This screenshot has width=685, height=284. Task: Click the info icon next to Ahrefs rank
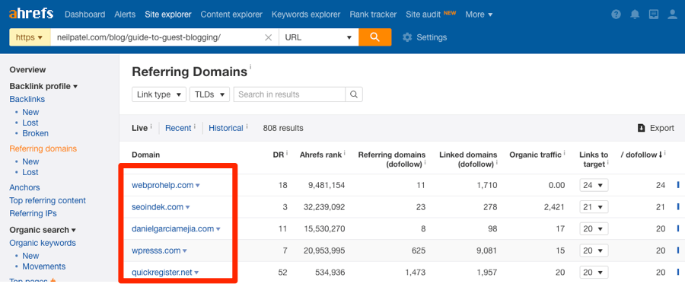(x=345, y=152)
